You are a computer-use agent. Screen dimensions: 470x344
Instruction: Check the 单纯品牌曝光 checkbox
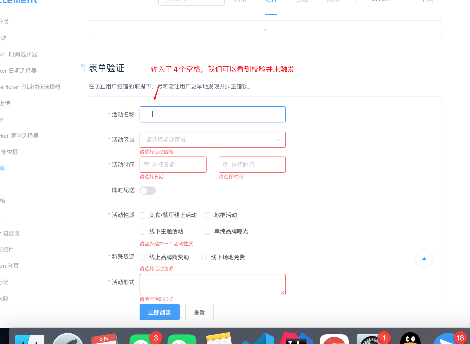point(207,232)
